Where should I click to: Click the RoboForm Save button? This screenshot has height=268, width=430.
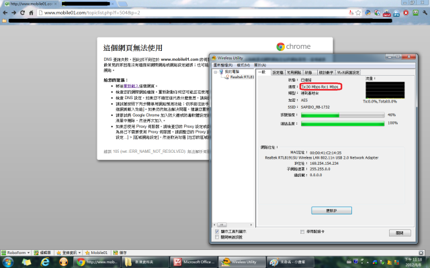(x=120, y=253)
